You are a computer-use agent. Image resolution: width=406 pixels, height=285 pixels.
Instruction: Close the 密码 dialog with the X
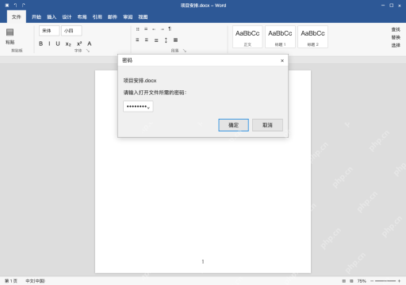tap(282, 60)
